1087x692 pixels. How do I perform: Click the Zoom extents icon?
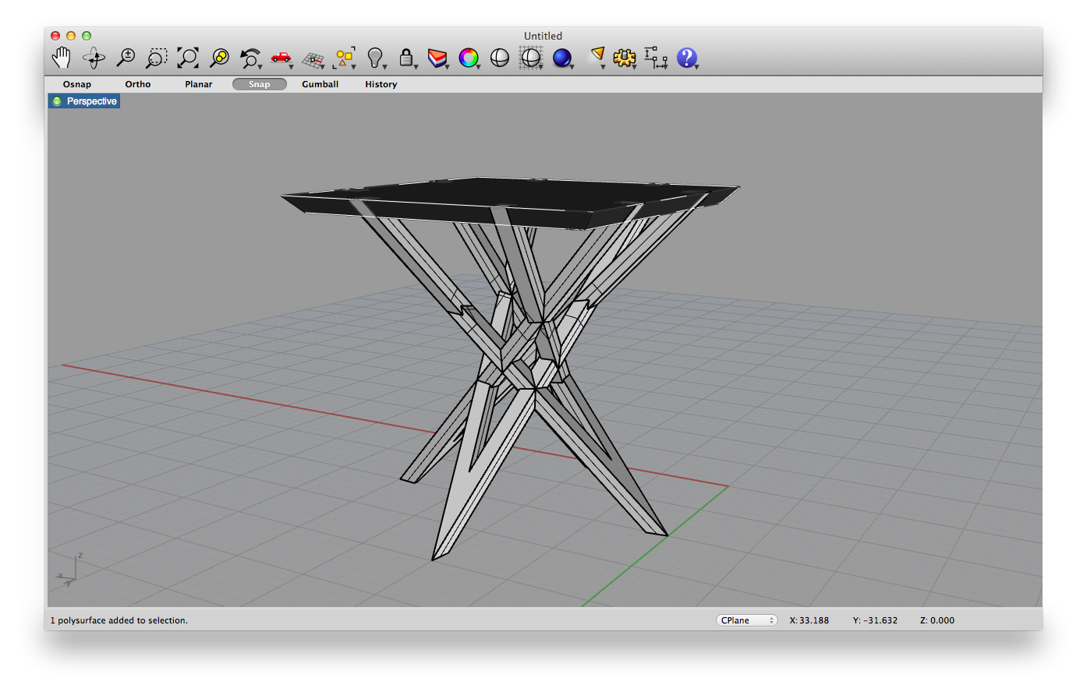(x=187, y=57)
